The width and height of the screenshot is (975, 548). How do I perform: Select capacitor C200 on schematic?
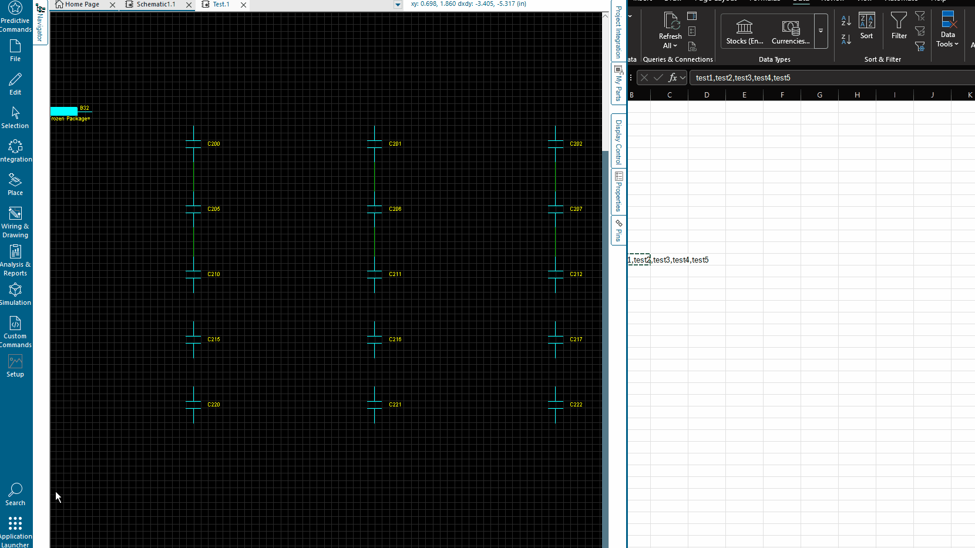(194, 144)
